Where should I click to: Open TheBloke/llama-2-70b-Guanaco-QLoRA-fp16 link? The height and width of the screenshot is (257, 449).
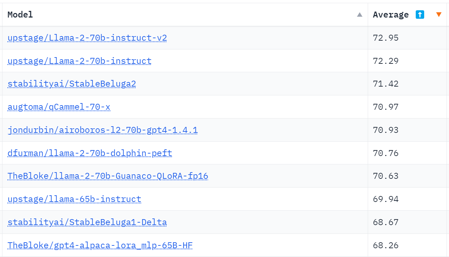point(108,176)
